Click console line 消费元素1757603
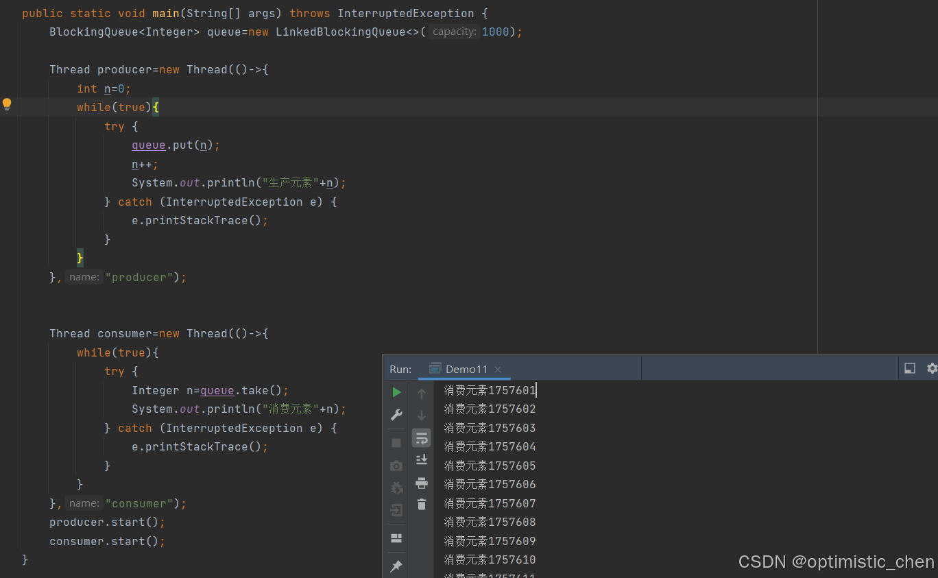Viewport: 938px width, 578px height. (490, 428)
